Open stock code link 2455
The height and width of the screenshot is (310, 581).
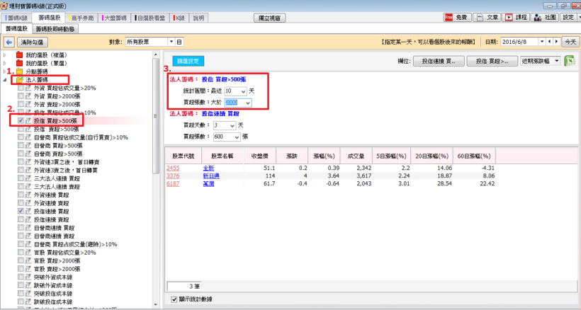click(x=173, y=168)
